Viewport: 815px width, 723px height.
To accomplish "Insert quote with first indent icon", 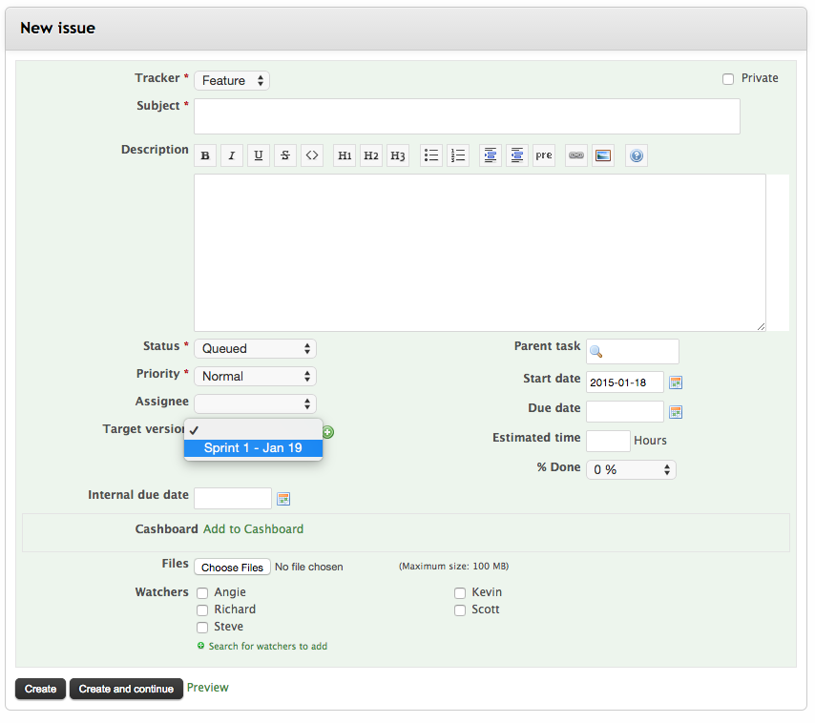I will (x=491, y=155).
